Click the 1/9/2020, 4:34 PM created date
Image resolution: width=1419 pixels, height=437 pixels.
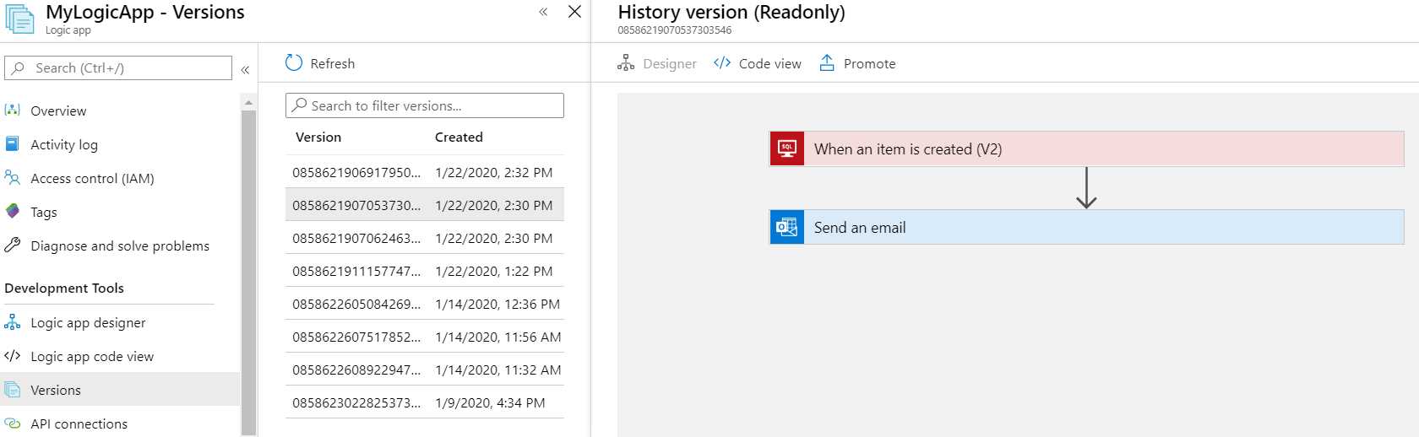click(x=490, y=402)
